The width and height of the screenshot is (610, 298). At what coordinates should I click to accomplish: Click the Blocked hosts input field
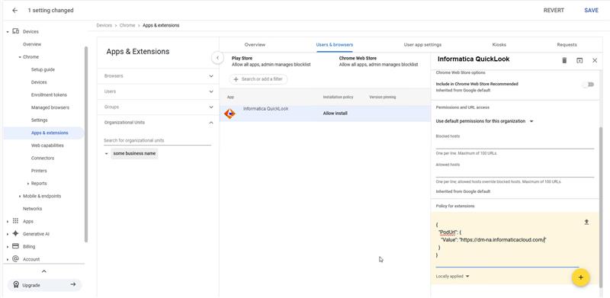pos(515,145)
